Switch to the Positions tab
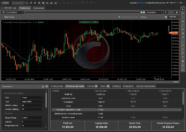This screenshot has height=132, width=186. click(x=92, y=86)
